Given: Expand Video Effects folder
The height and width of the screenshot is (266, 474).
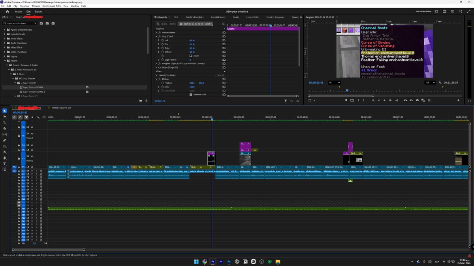Looking at the screenshot, I should pyautogui.click(x=5, y=47).
